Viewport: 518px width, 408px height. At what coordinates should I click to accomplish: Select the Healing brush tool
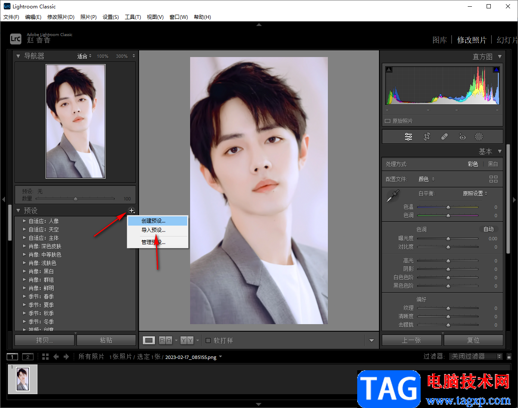point(444,137)
